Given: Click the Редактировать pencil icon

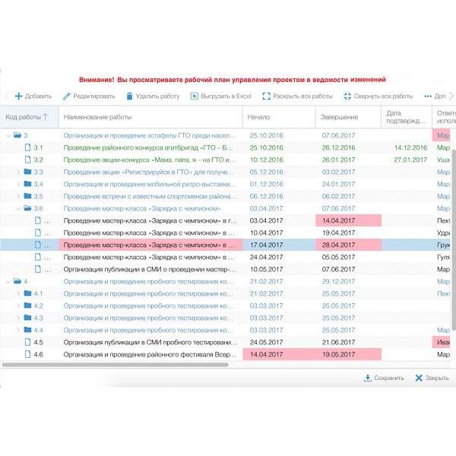Looking at the screenshot, I should tap(67, 97).
